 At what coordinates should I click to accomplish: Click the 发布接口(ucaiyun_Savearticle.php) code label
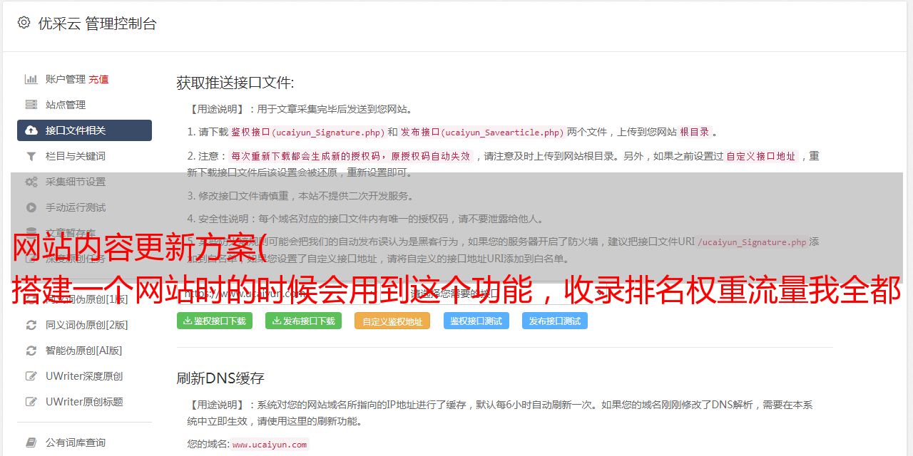click(482, 132)
